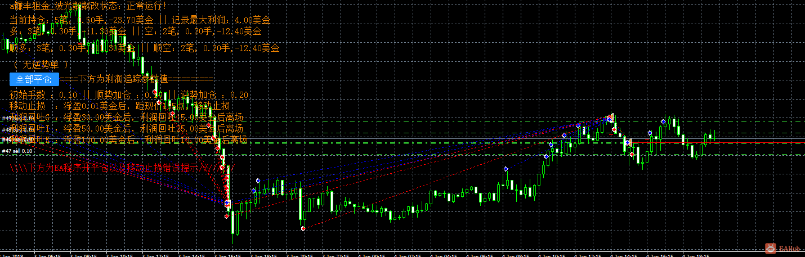
Task: Select the 利润回吐K 浮盈100.00美金 line
Action: tap(129, 139)
